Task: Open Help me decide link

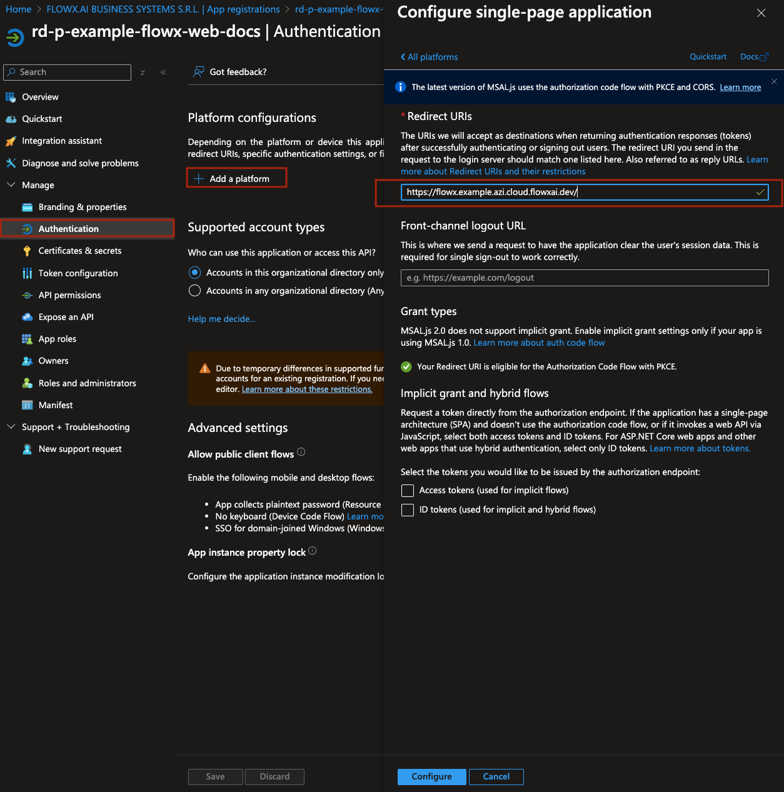Action: pyautogui.click(x=222, y=319)
